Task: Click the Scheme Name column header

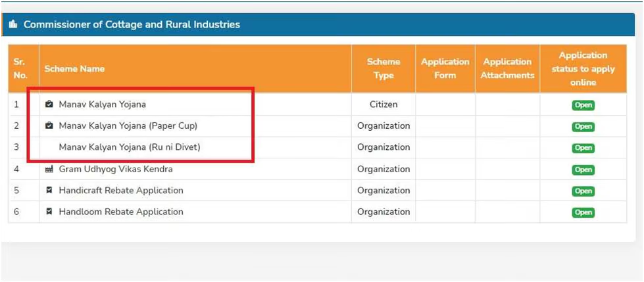Action: coord(74,68)
